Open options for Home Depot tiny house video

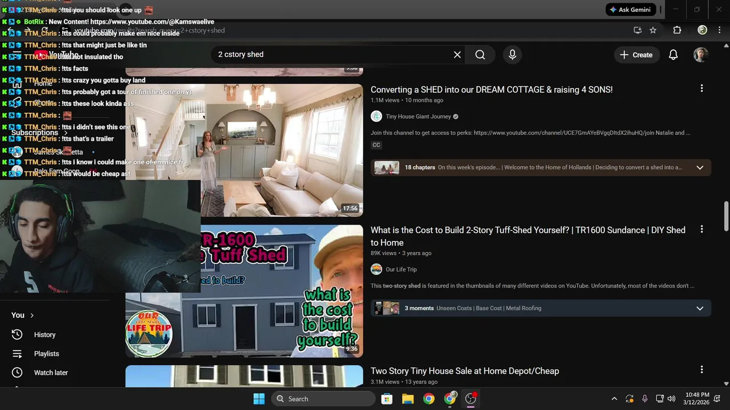tap(701, 370)
